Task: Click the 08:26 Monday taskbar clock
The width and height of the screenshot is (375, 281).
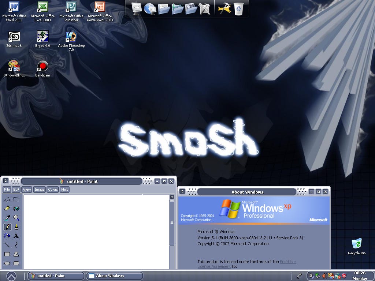Action: click(360, 276)
